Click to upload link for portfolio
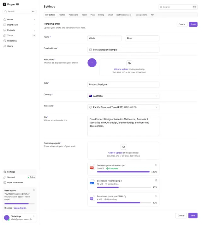 point(115,153)
